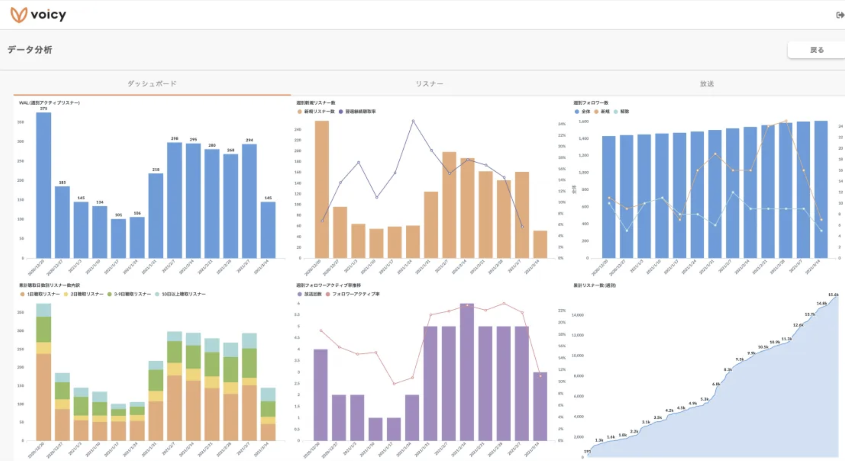
Task: Click the WAL bar labeled 375
Action: click(x=44, y=185)
